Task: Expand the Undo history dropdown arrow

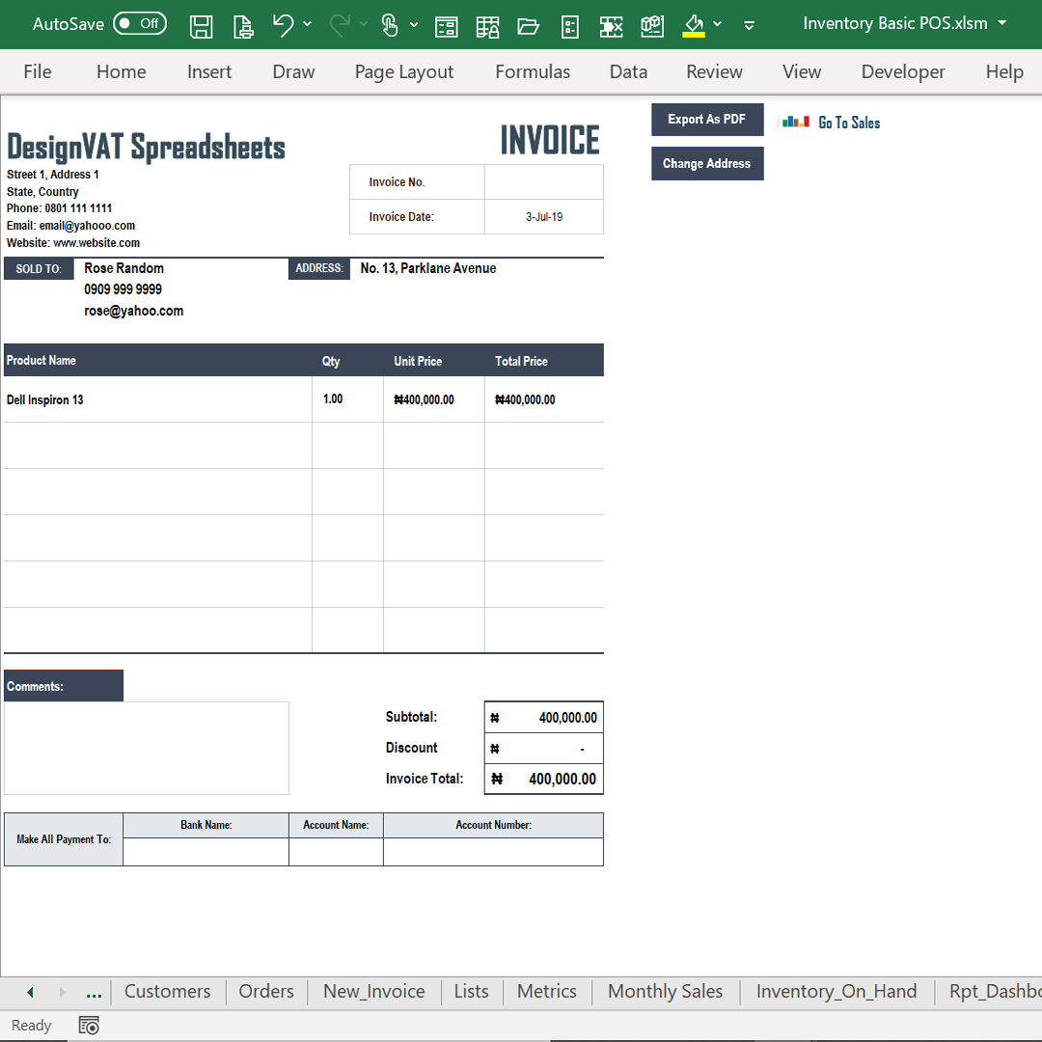Action: point(307,25)
